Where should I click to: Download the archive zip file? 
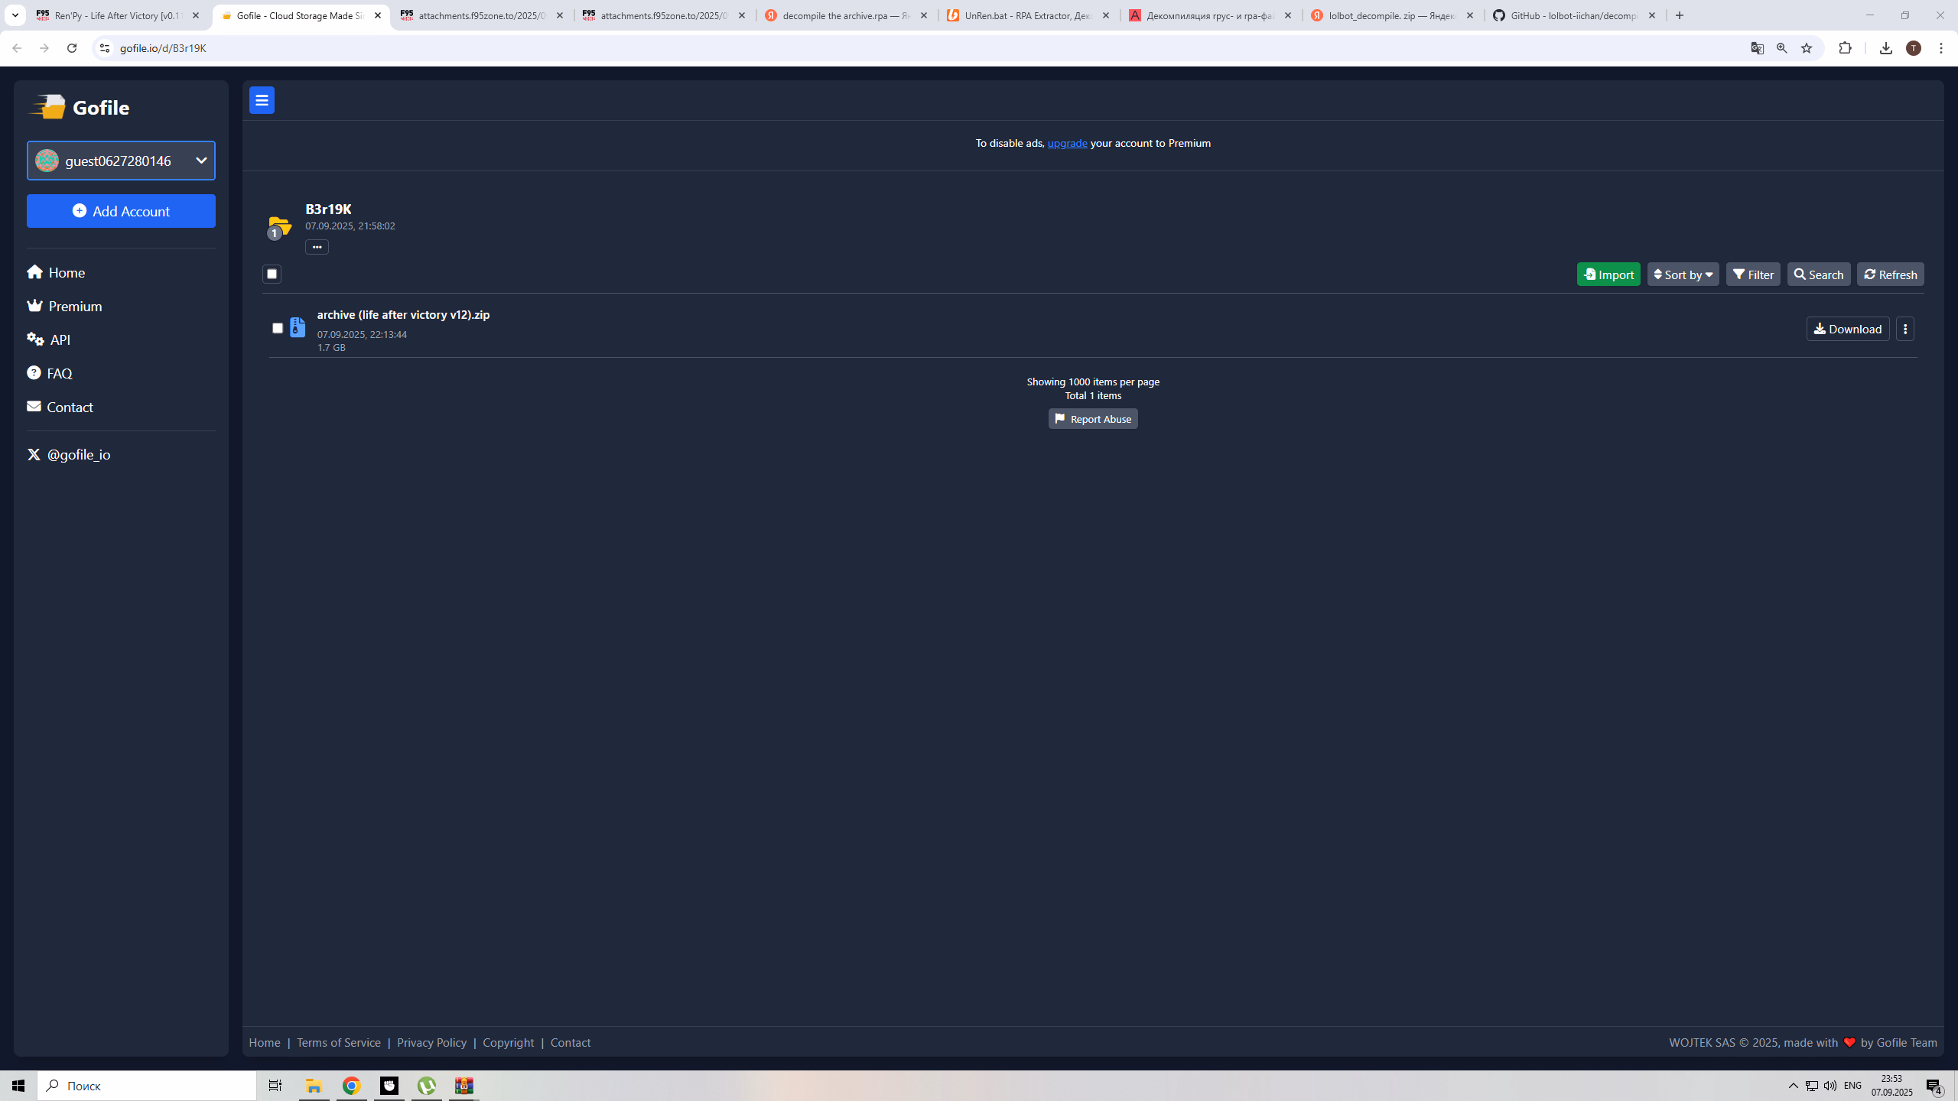[x=1848, y=329]
